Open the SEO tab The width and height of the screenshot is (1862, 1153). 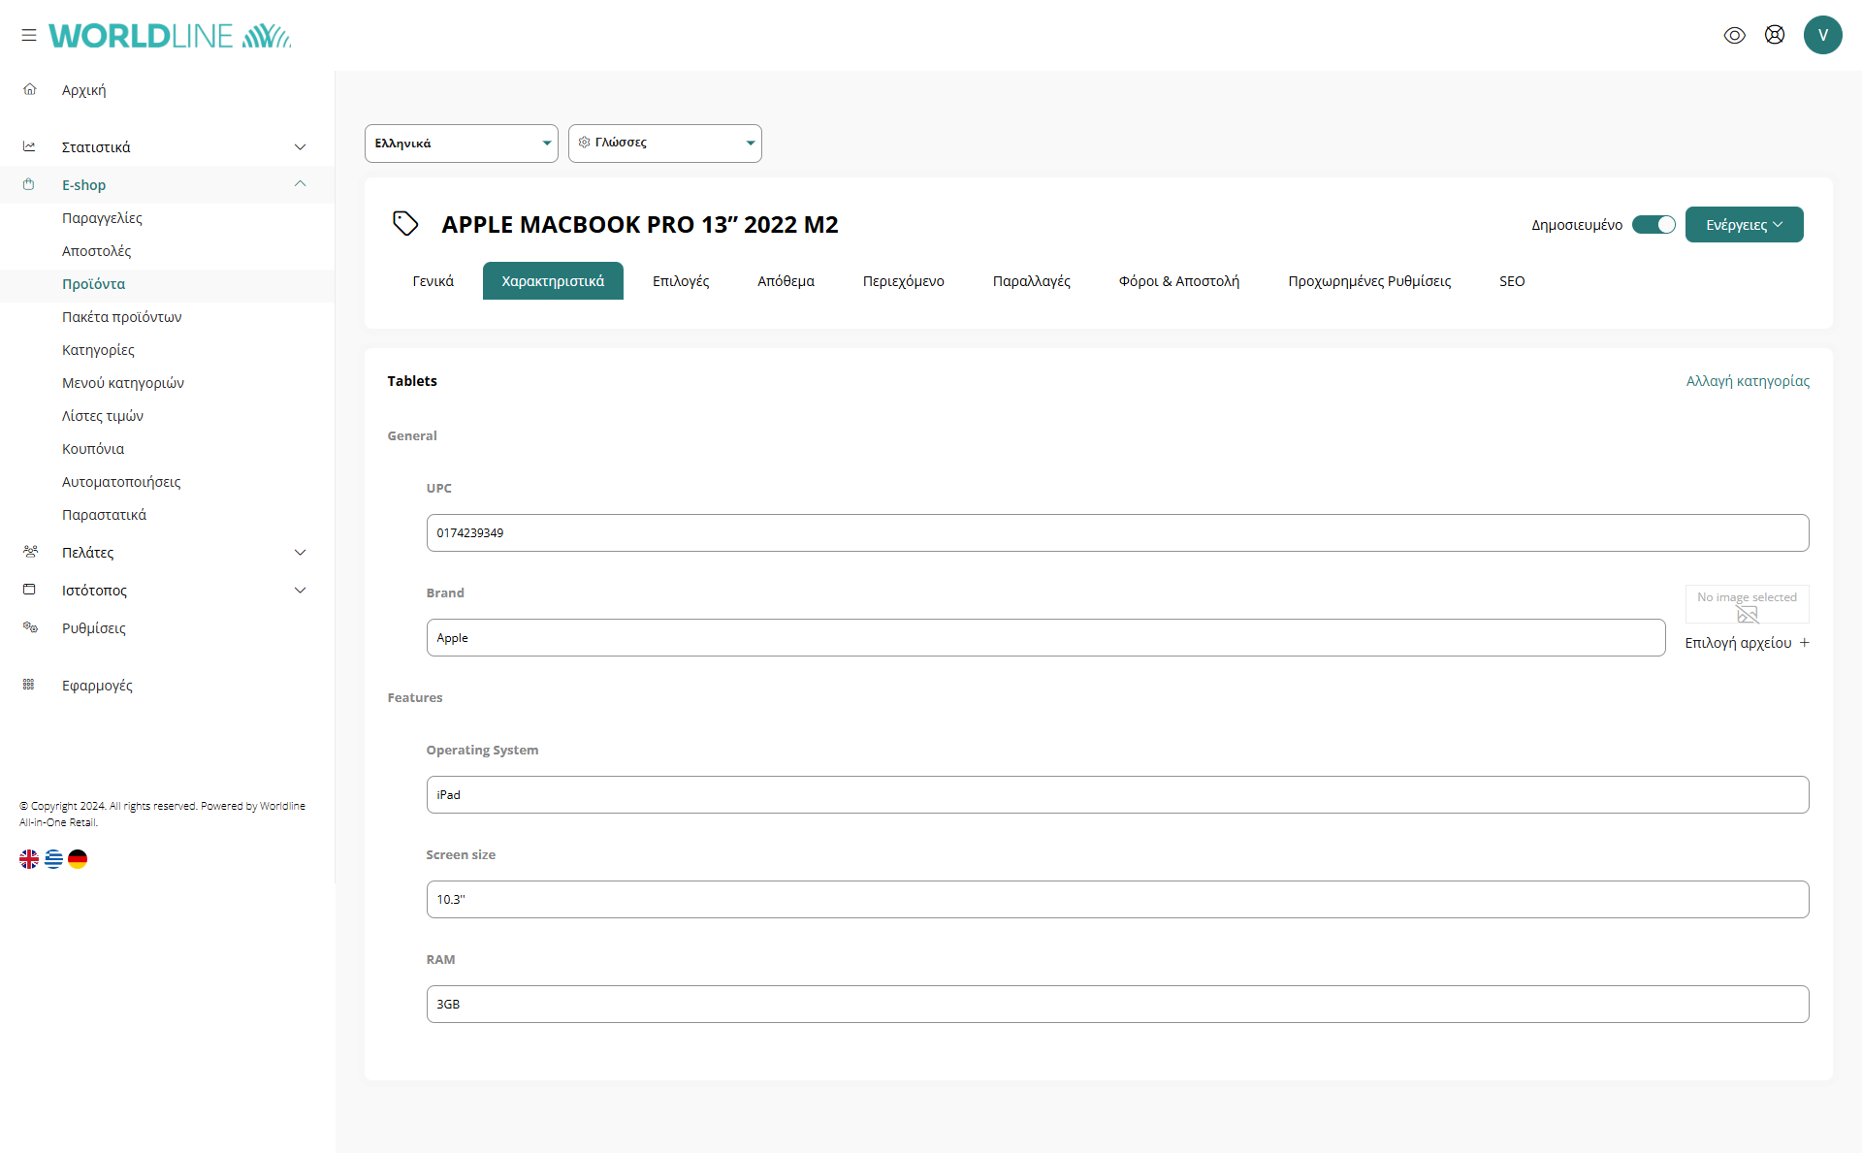pos(1512,281)
